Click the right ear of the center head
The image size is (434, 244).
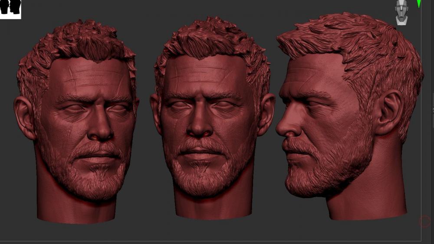pos(266,115)
